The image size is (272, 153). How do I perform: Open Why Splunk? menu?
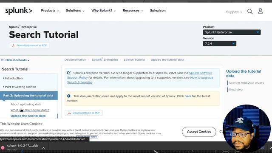(x=104, y=10)
